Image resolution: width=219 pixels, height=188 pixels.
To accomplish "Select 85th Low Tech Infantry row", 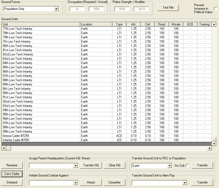I will click(x=107, y=67).
